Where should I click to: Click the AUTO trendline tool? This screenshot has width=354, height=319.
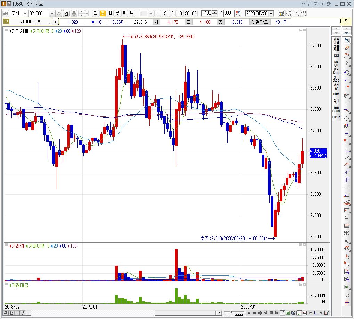347,203
